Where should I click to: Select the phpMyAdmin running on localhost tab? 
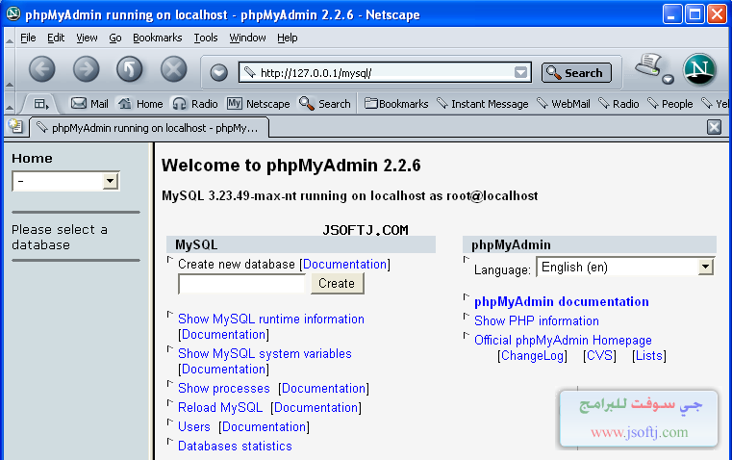pos(148,127)
